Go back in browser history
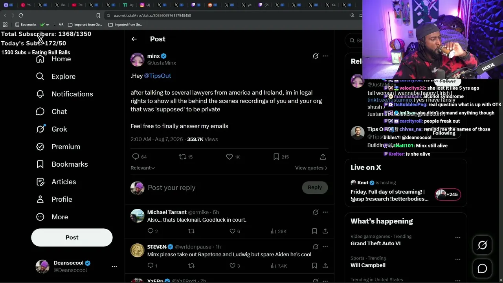Viewport: 503px width, 283px height. click(x=5, y=15)
